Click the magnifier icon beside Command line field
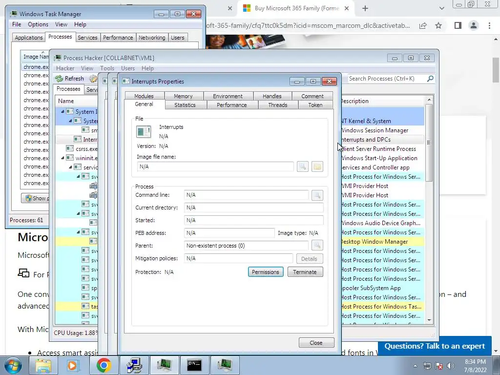This screenshot has width=500, height=375. pyautogui.click(x=317, y=195)
